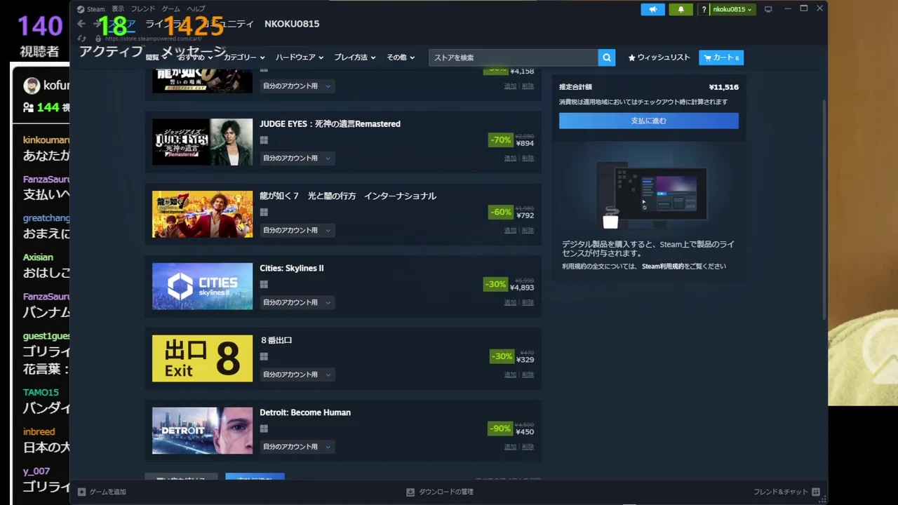898x505 pixels.
Task: Expand the プレイ方法 store menu
Action: pyautogui.click(x=355, y=58)
